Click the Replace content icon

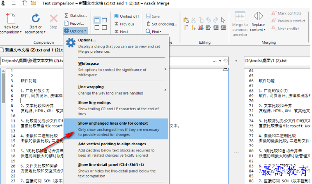point(258,16)
